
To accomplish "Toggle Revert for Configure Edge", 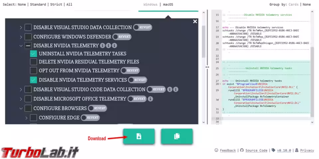I will coord(90,118).
